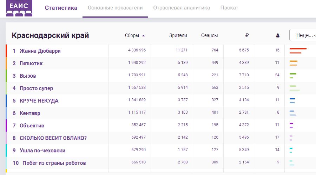Click the person average attendance column icon

[x=278, y=35]
